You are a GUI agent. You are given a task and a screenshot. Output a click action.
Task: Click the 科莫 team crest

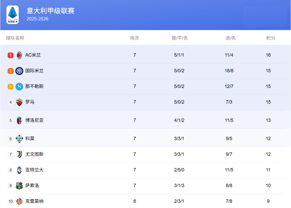[19, 139]
